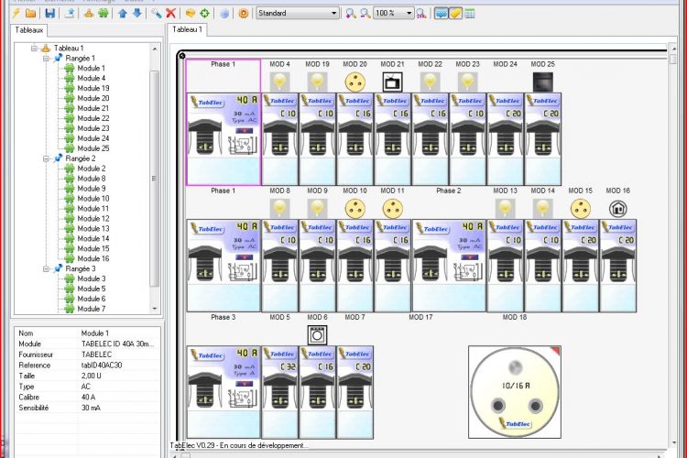Collapse the Rangée 1 tree node
The image size is (687, 458).
tap(47, 58)
